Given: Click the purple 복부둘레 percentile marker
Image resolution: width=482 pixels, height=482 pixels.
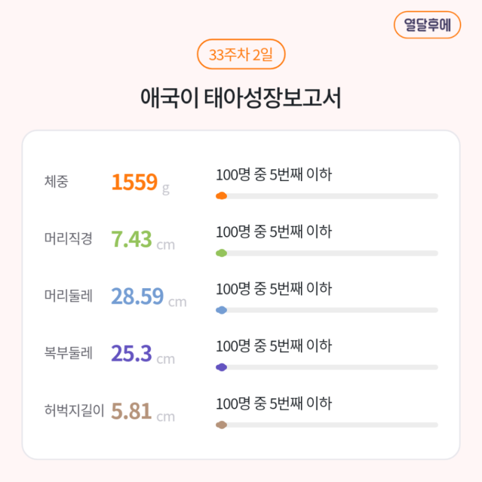Looking at the screenshot, I should (221, 368).
